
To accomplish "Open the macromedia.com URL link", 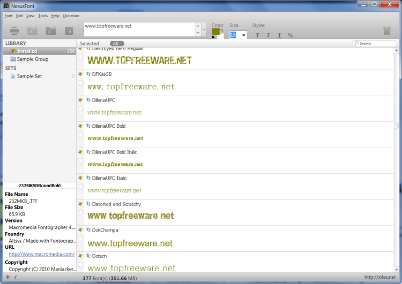I will tap(42, 254).
